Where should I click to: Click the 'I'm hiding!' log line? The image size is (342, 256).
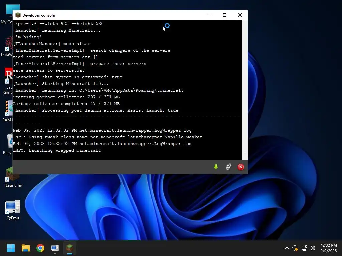tap(27, 37)
